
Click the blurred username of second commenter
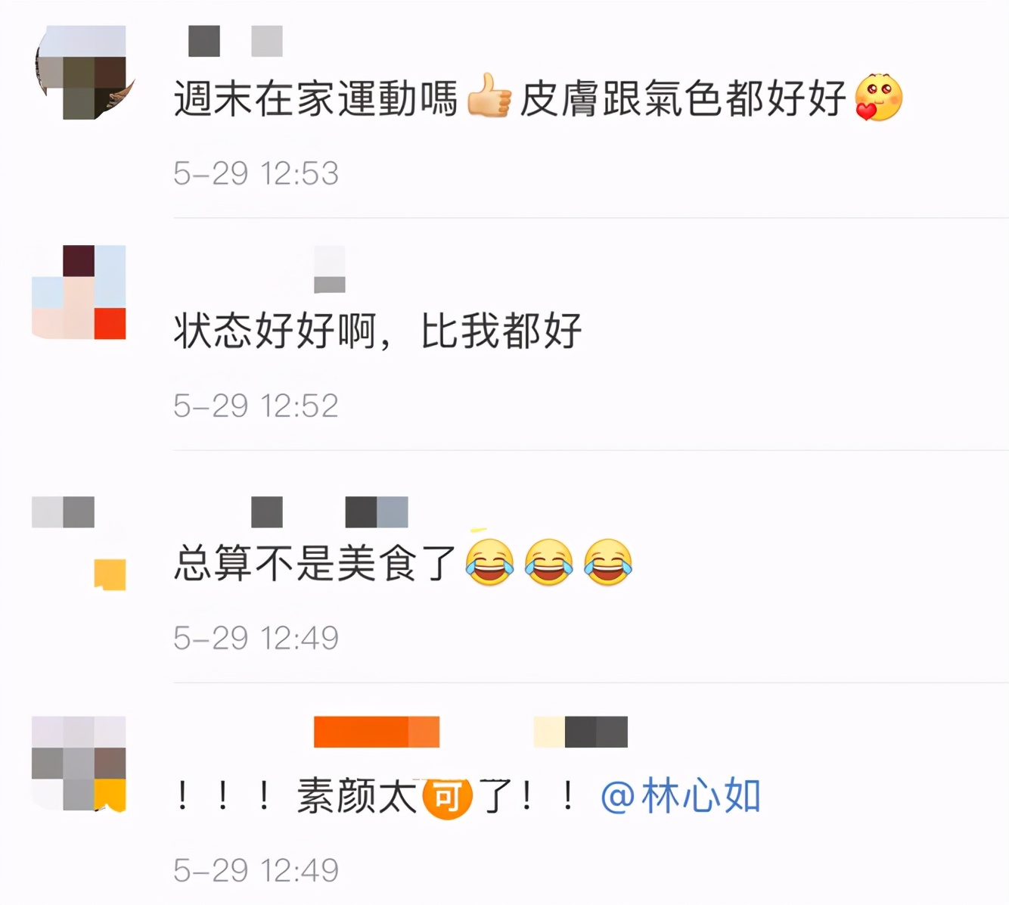click(x=329, y=269)
